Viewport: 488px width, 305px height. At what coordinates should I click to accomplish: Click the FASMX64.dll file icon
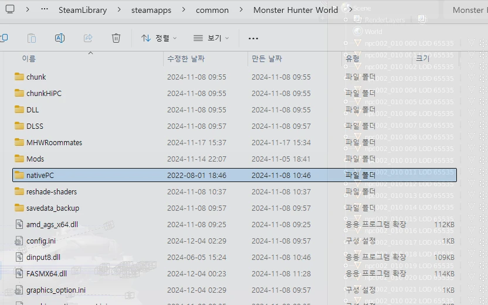(x=19, y=273)
